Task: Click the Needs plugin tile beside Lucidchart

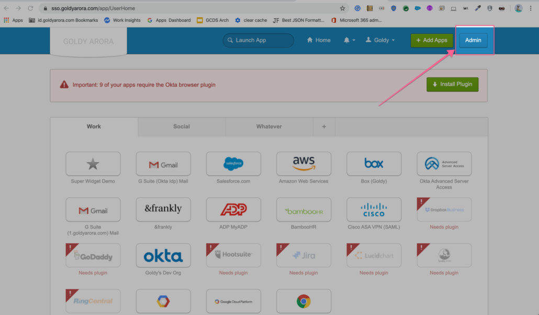Action: point(444,255)
